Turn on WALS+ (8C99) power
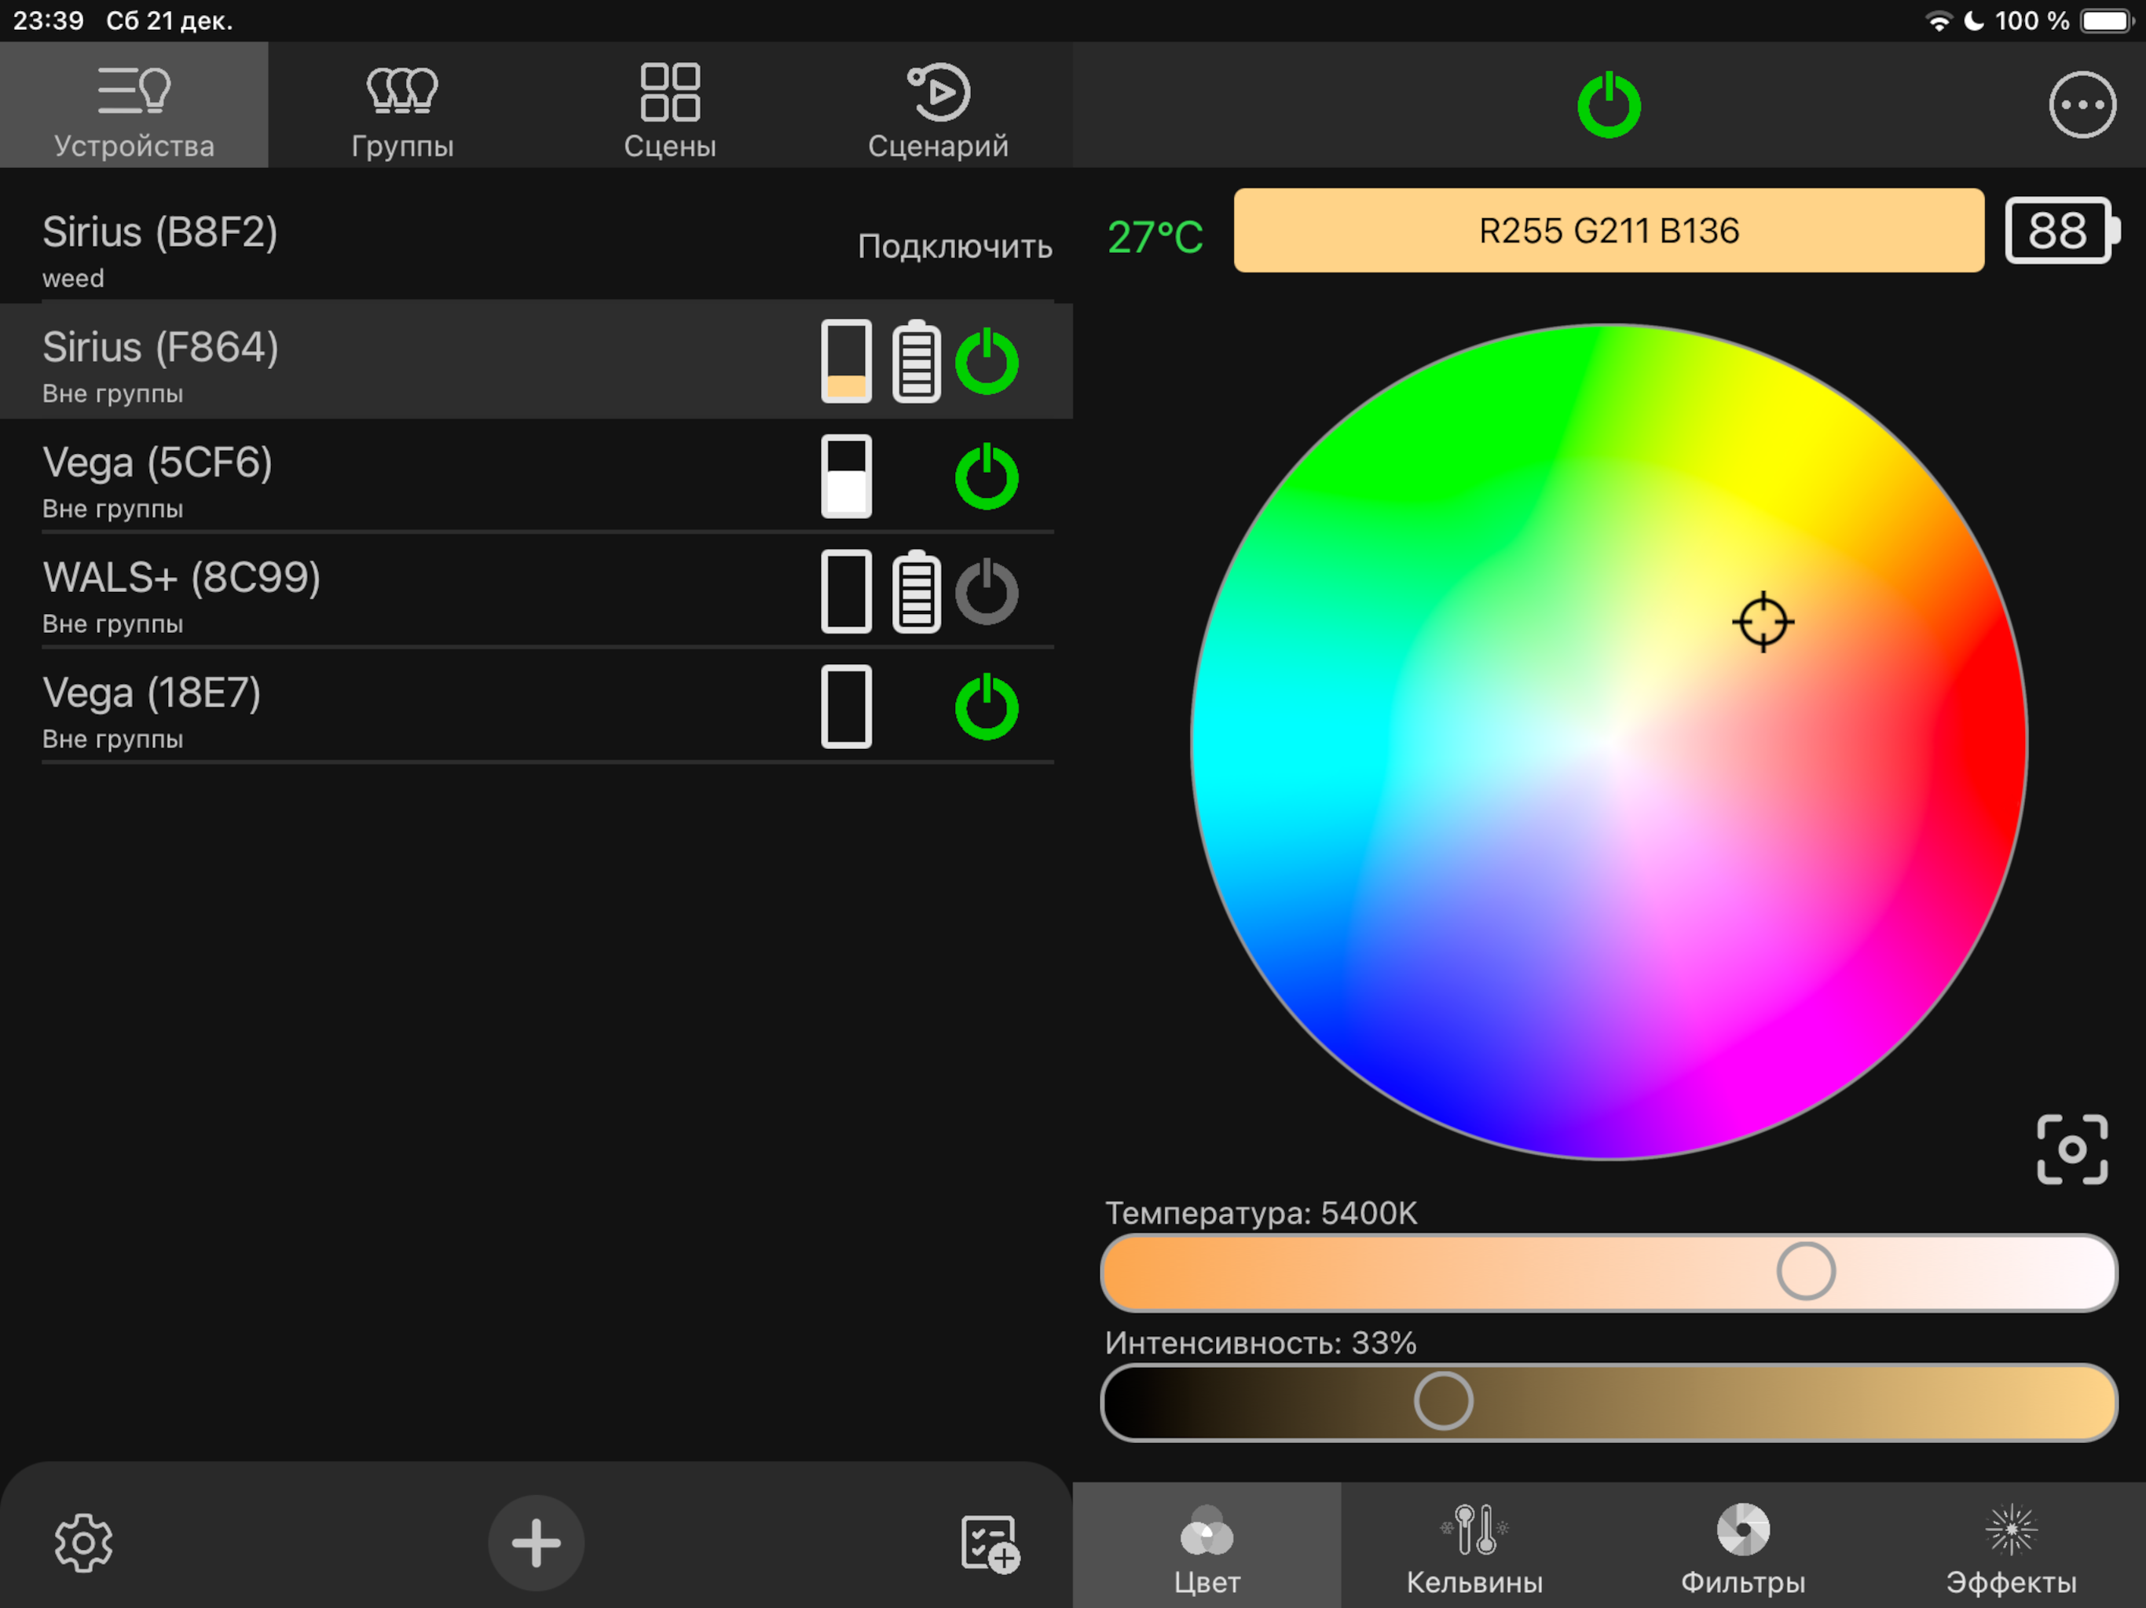 987,591
